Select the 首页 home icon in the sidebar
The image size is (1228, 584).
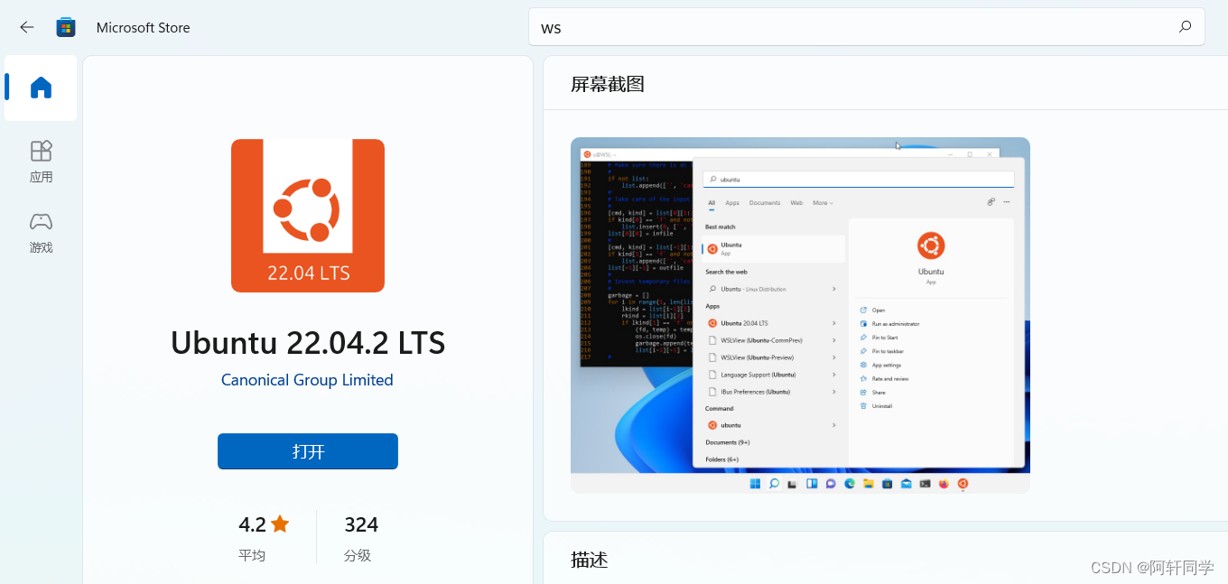click(40, 88)
